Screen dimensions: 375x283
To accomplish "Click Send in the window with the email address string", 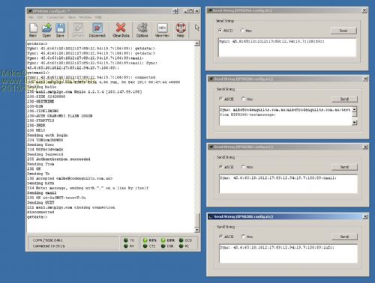I will 344,99.
